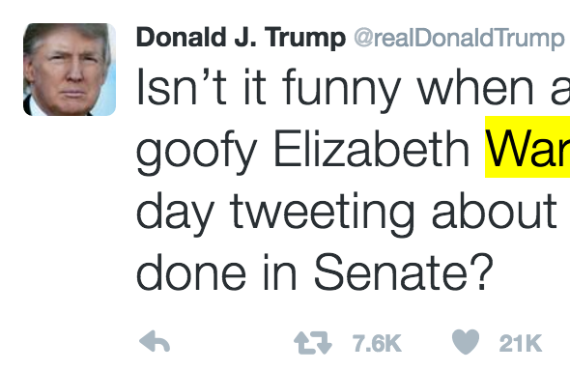570x371 pixels.
Task: View the 21K likes count
Action: click(520, 343)
